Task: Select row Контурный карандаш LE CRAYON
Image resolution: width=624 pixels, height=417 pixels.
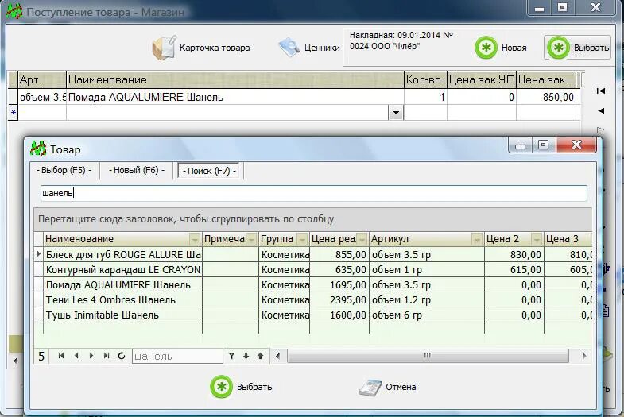Action: 314,270
